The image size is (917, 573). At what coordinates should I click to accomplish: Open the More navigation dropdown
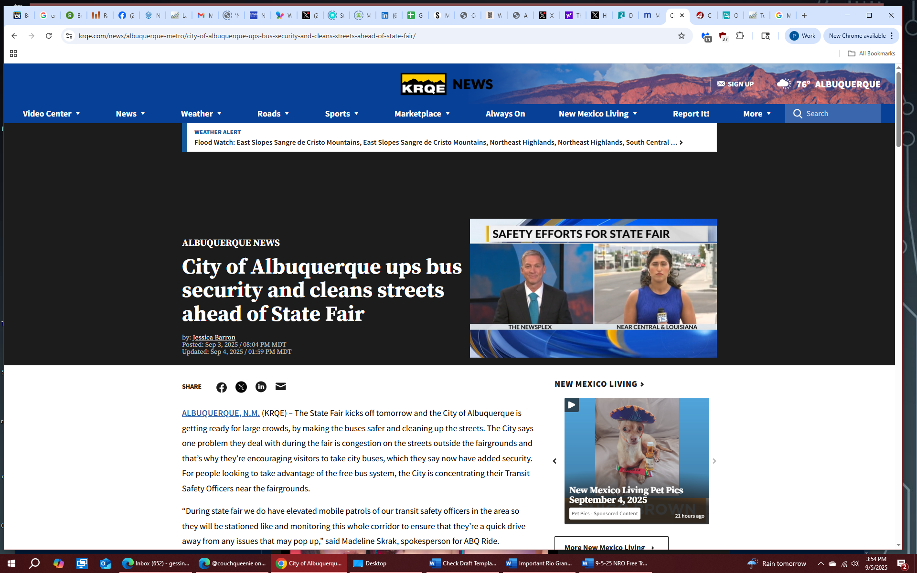757,114
